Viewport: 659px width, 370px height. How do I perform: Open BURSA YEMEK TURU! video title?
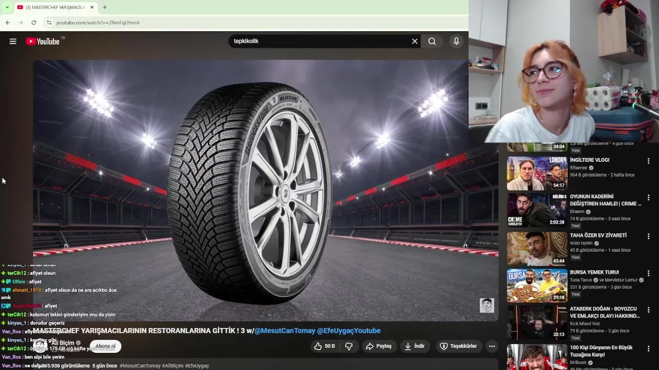point(594,272)
